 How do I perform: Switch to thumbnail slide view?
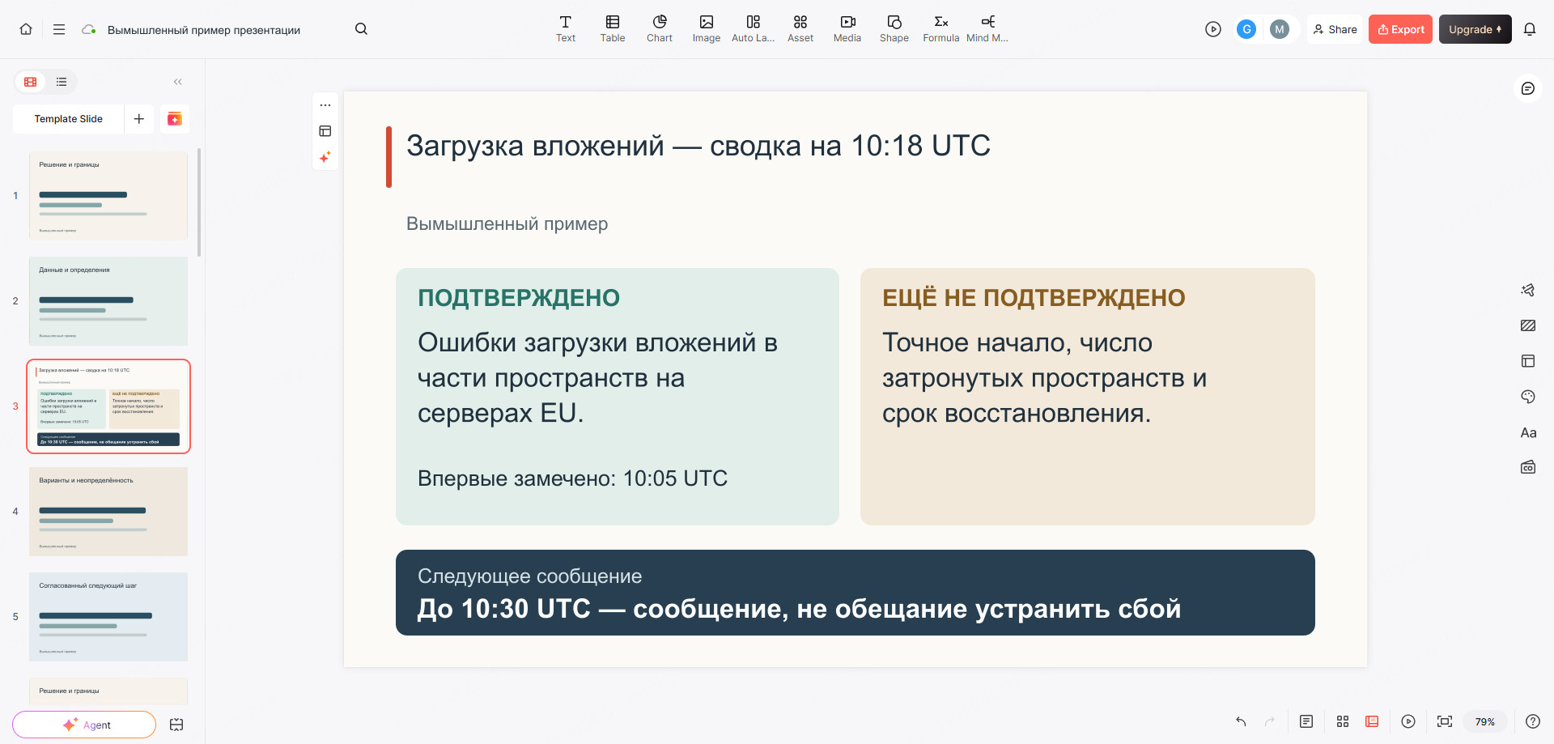31,82
